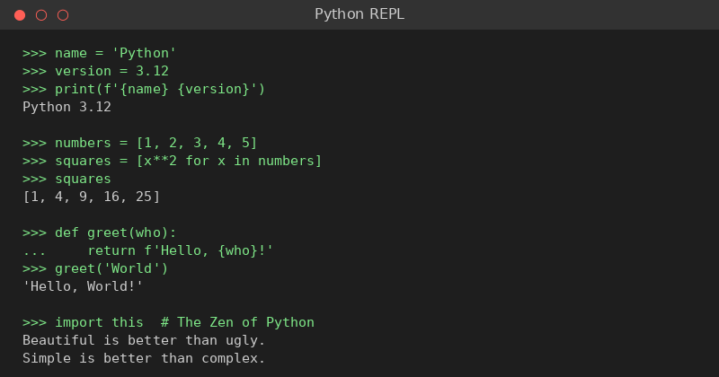Viewport: 719px width, 377px height.
Task: Select the print(f'{name} {version}') line
Action: click(x=144, y=89)
